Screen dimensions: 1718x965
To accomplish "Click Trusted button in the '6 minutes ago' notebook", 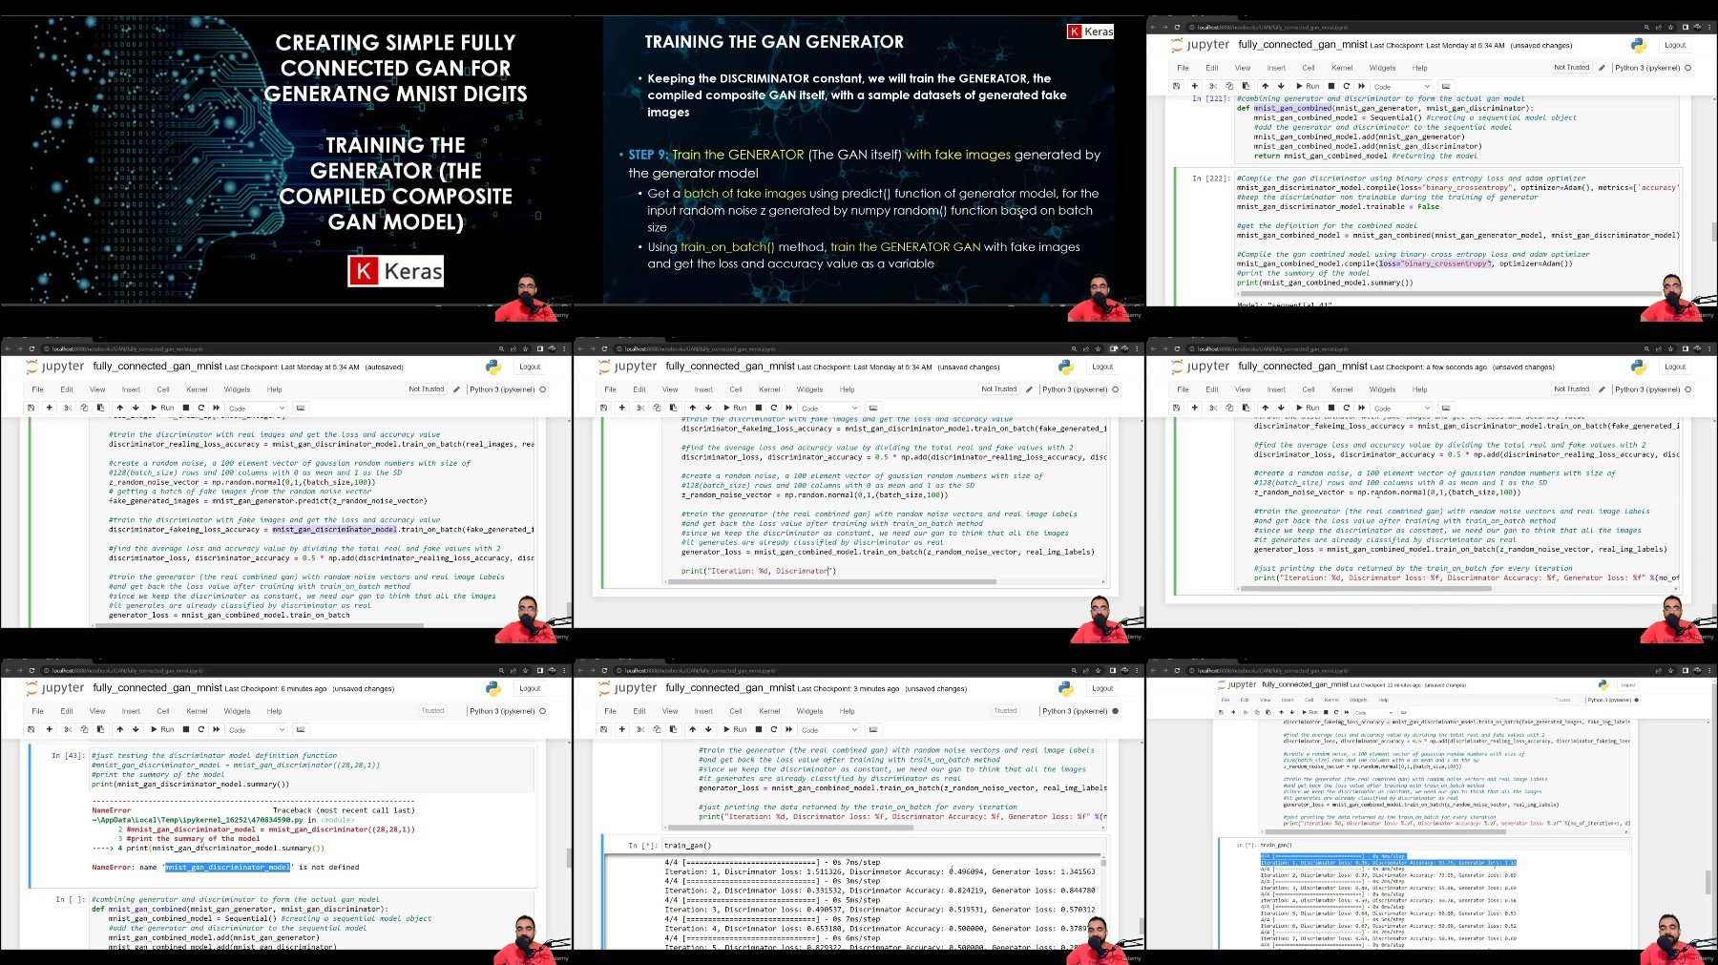I will pyautogui.click(x=432, y=711).
